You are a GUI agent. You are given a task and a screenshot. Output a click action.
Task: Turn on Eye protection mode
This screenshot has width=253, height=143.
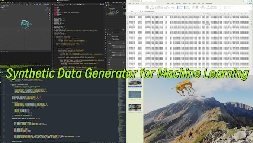159,7
